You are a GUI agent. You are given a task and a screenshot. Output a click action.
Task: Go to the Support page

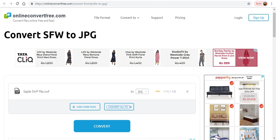[157, 17]
